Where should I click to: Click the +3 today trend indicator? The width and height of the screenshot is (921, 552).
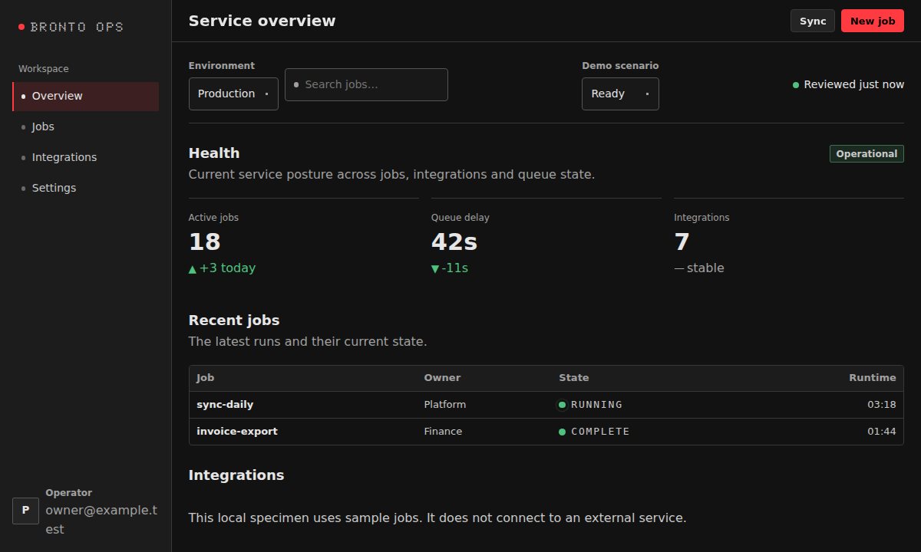click(223, 268)
